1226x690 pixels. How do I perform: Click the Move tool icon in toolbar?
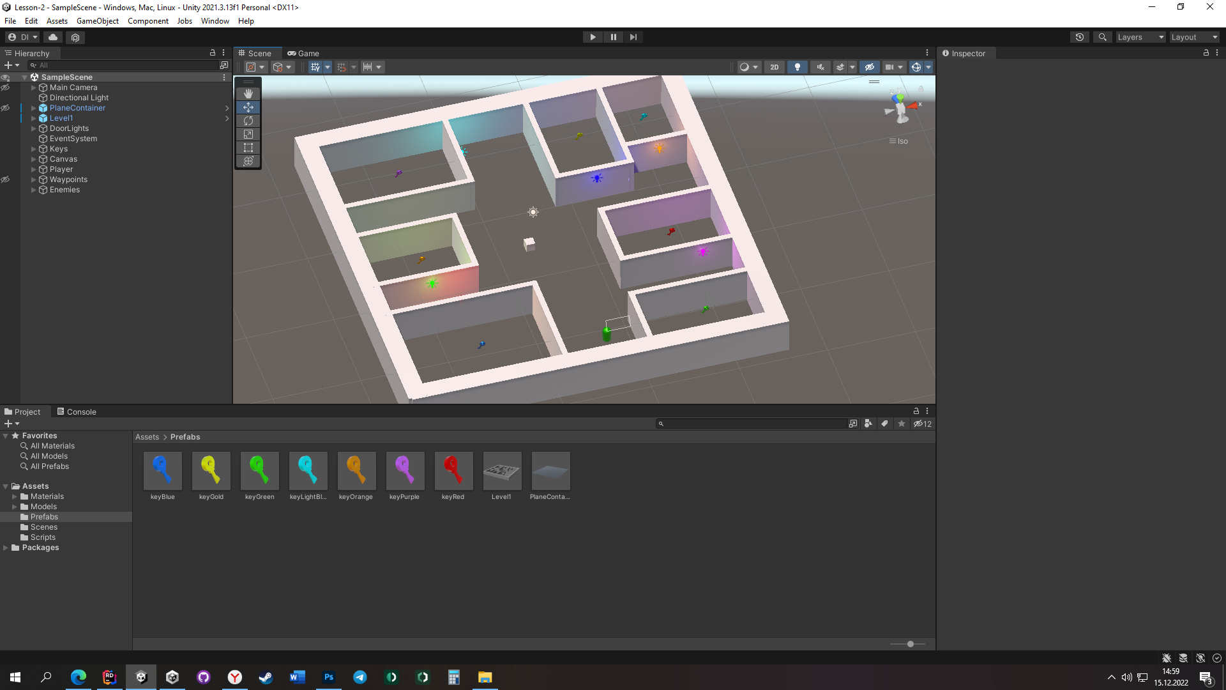pos(248,107)
